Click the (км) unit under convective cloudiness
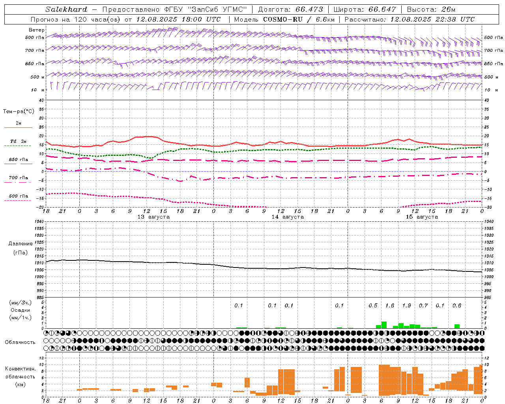 click(x=21, y=384)
